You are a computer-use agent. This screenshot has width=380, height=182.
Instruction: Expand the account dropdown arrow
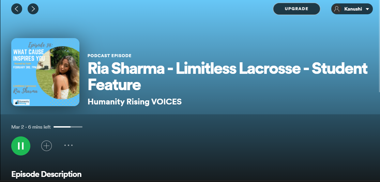pos(367,9)
